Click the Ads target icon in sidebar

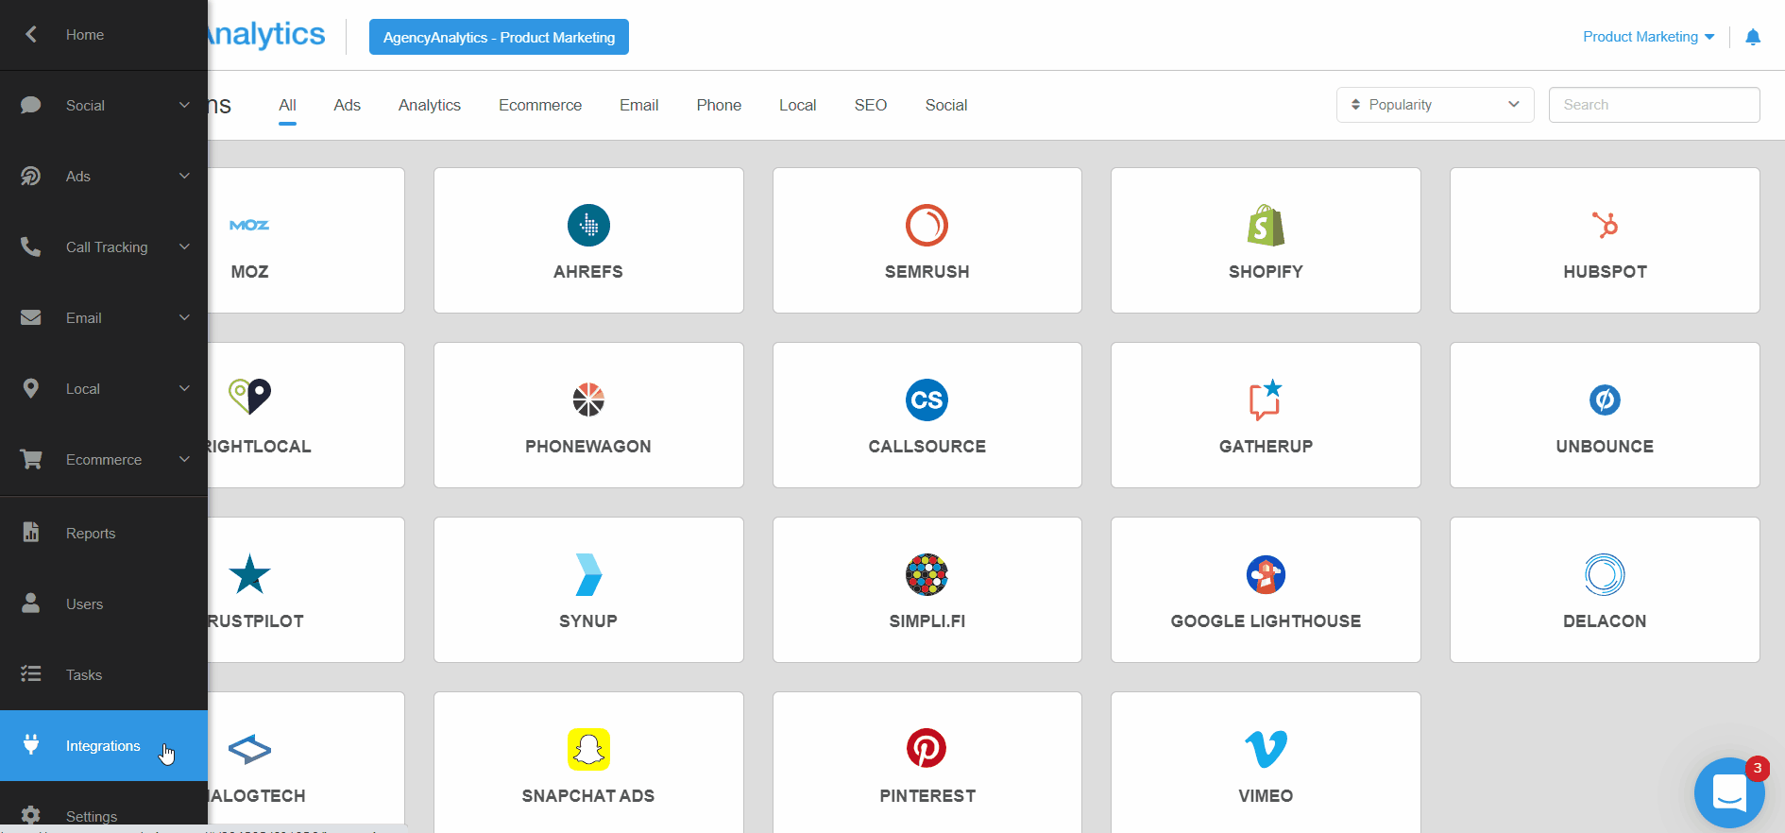(30, 176)
